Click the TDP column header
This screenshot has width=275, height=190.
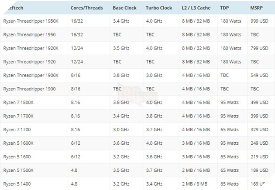(224, 8)
